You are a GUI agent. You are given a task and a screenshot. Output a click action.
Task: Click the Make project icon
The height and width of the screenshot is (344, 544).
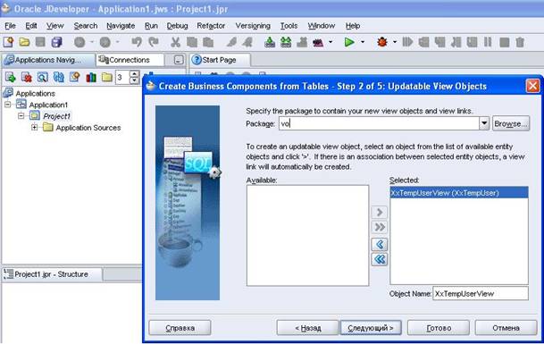[x=270, y=42]
